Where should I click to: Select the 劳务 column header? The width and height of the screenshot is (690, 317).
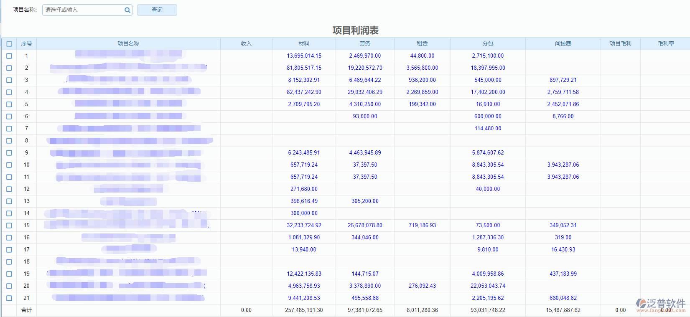(x=365, y=43)
